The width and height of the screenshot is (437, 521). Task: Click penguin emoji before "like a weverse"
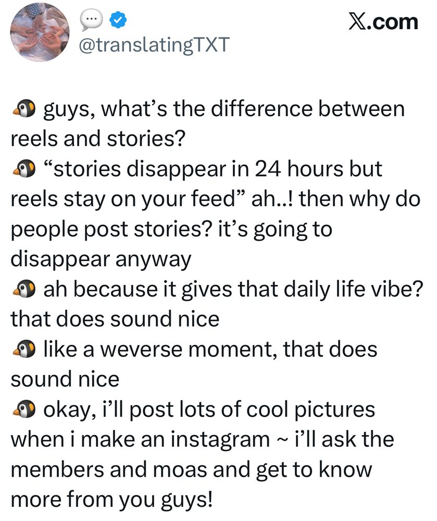click(24, 349)
